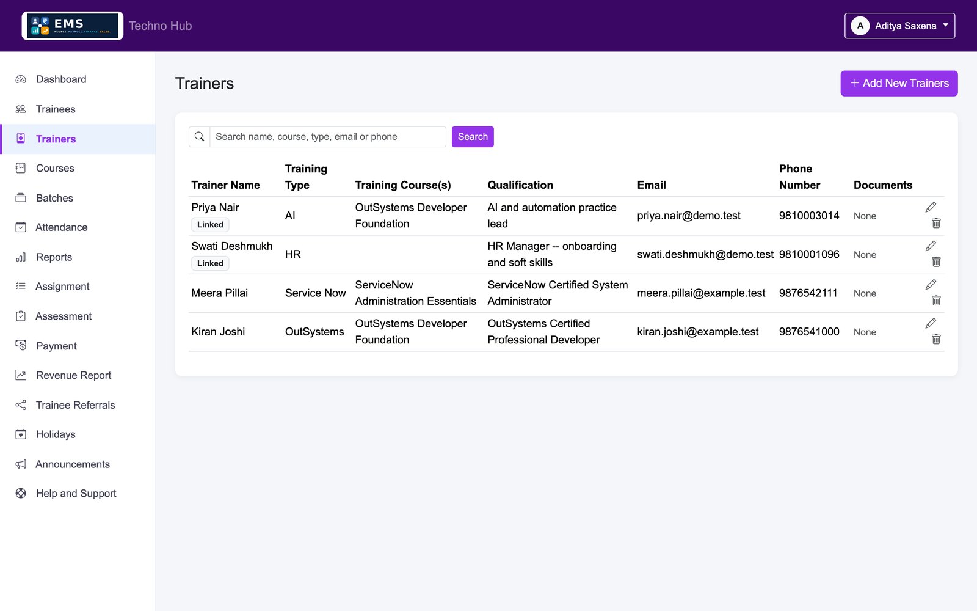Click the Training Course(s) column header

tap(403, 185)
